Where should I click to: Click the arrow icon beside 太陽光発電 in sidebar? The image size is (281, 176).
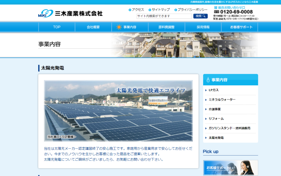point(206,138)
